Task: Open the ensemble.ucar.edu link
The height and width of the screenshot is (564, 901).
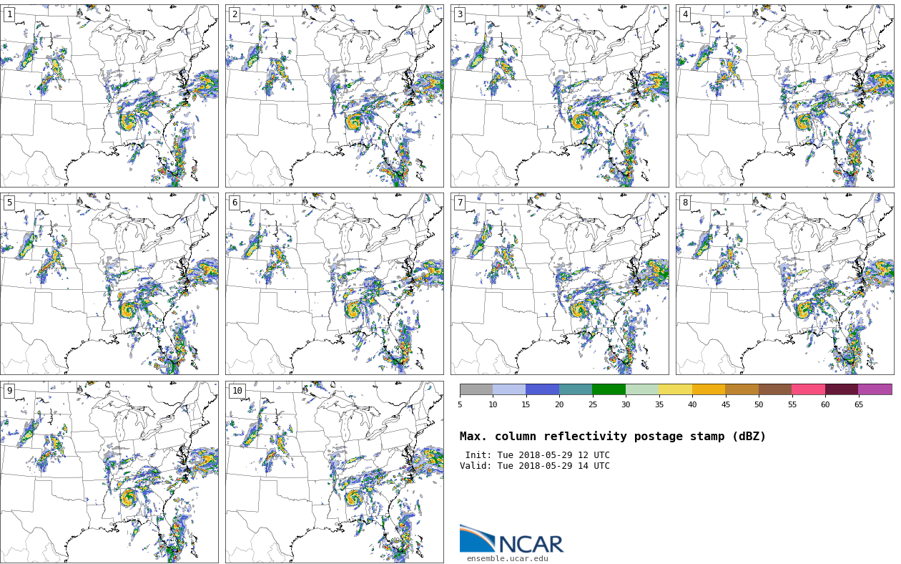Action: (x=507, y=559)
